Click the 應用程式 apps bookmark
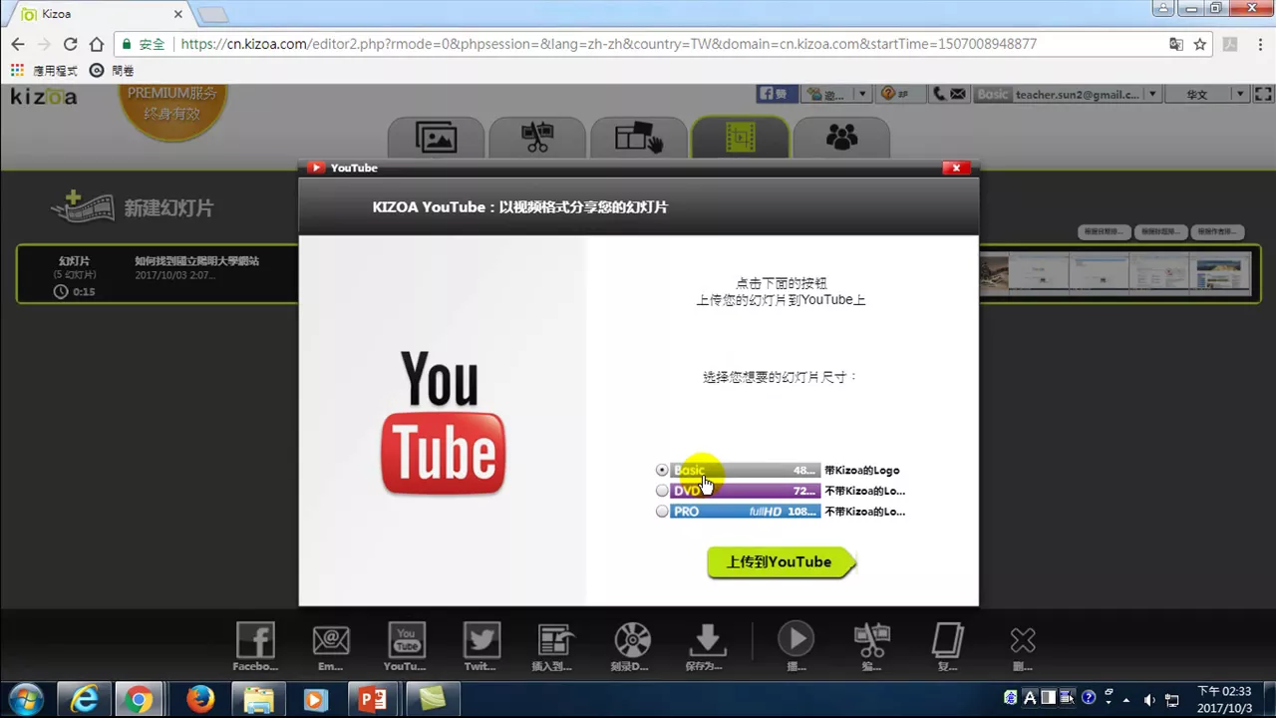The width and height of the screenshot is (1276, 718). coord(44,71)
